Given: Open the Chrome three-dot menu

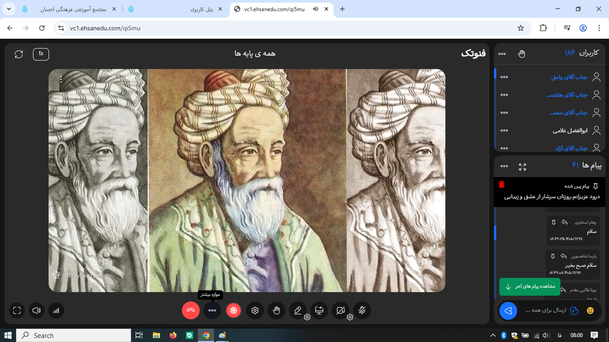Looking at the screenshot, I should (598, 28).
